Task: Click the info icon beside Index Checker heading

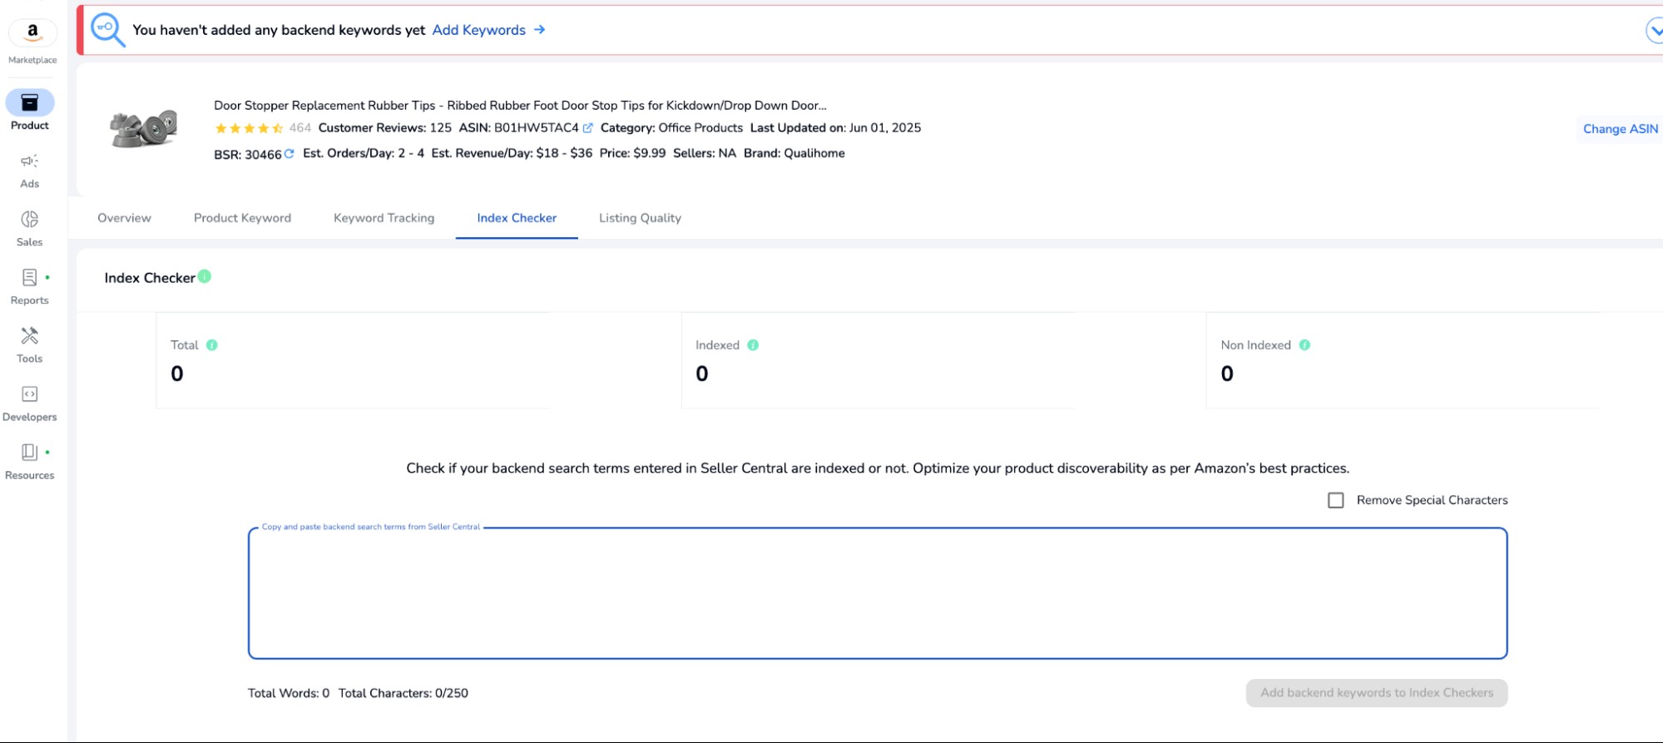Action: coord(205,276)
